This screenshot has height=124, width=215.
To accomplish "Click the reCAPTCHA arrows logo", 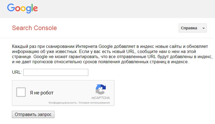I will pos(100,90).
